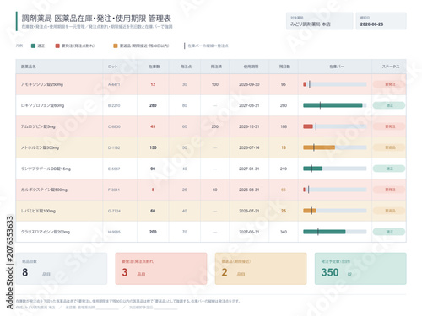Open the total items card showing 8

click(62, 269)
